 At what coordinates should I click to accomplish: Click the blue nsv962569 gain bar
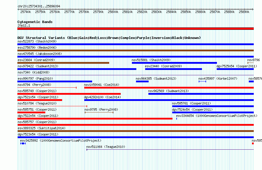tap(201, 94)
